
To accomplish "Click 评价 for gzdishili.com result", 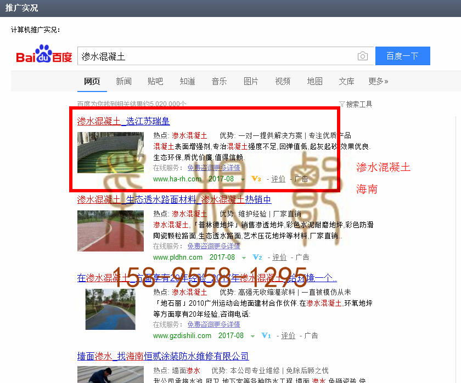I will pos(288,335).
